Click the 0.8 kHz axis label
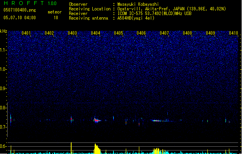 click(x=3, y=108)
